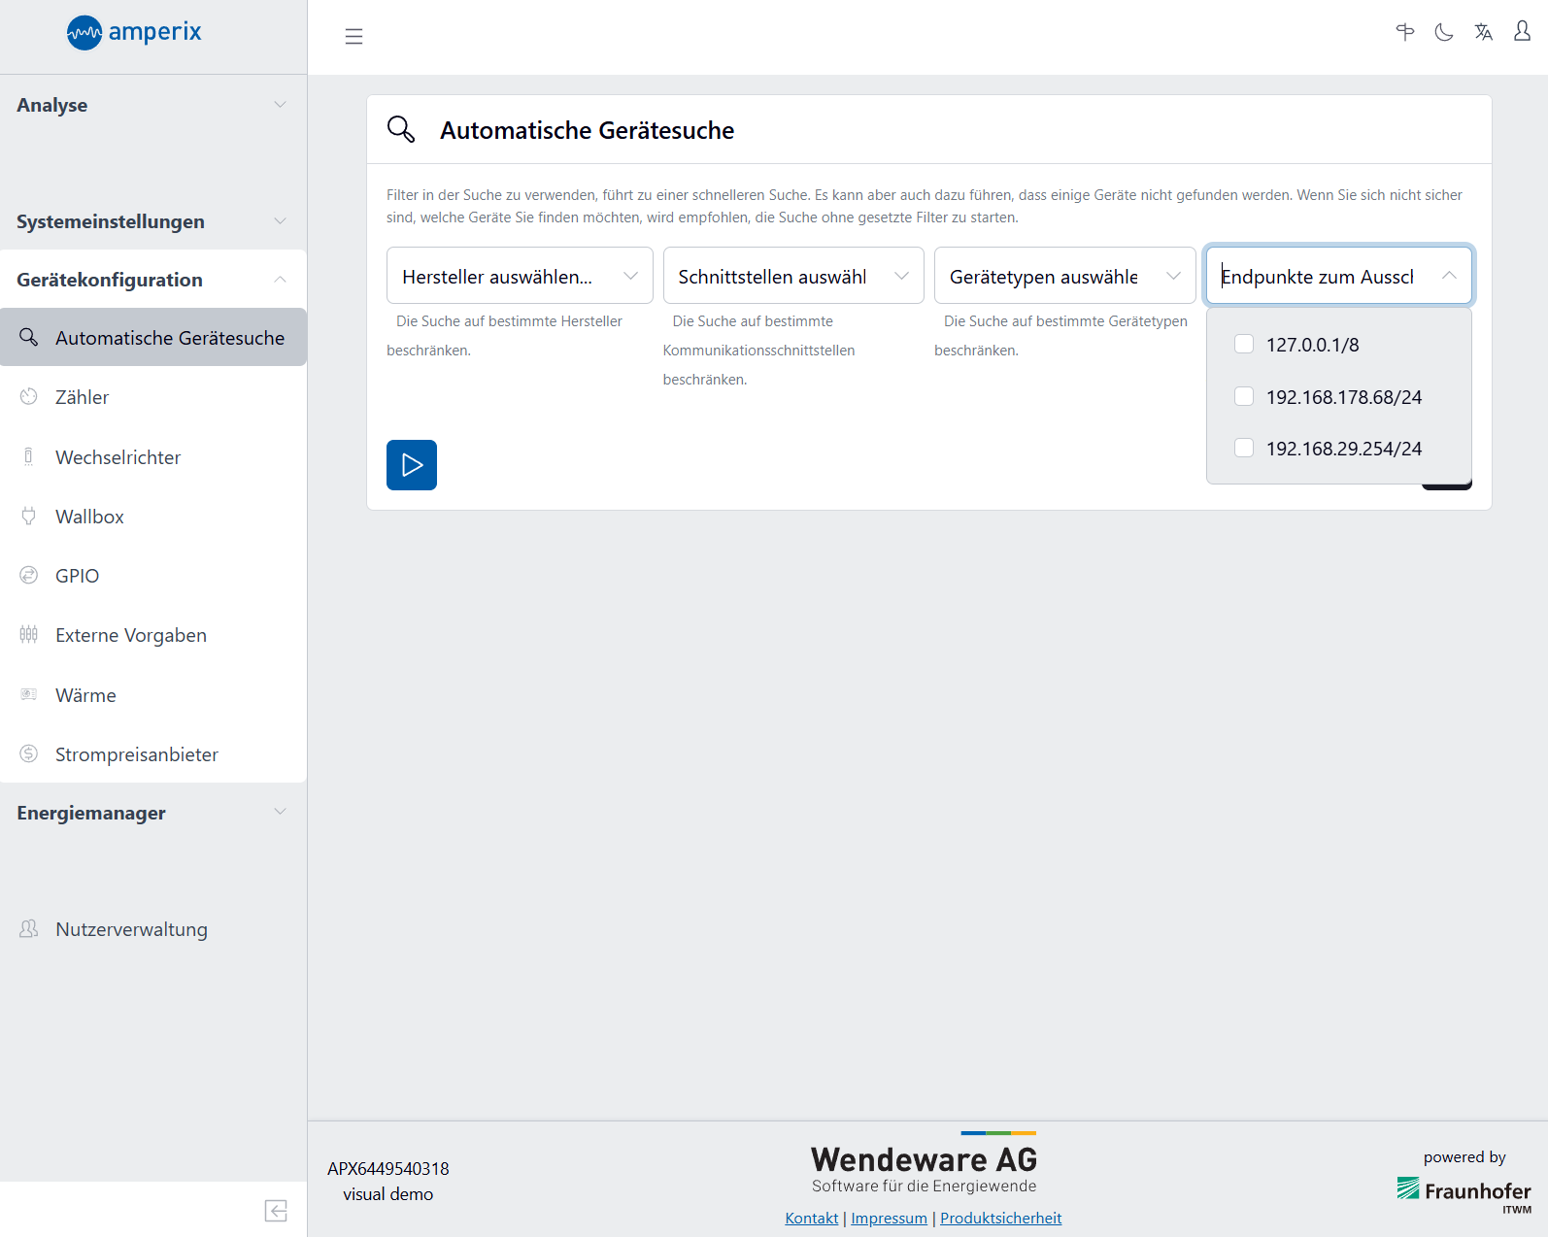The height and width of the screenshot is (1237, 1548).
Task: Open Wechselrichter in the sidebar
Action: pos(118,457)
